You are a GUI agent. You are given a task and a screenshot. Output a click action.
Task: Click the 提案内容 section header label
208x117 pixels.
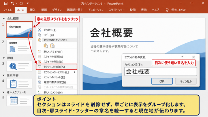pyautogui.click(x=13, y=75)
